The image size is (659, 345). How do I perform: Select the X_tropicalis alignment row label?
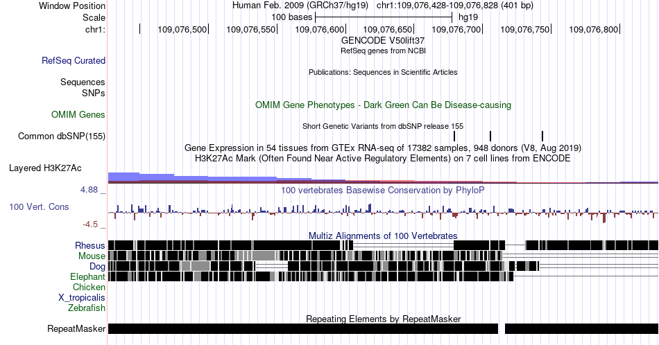[82, 297]
